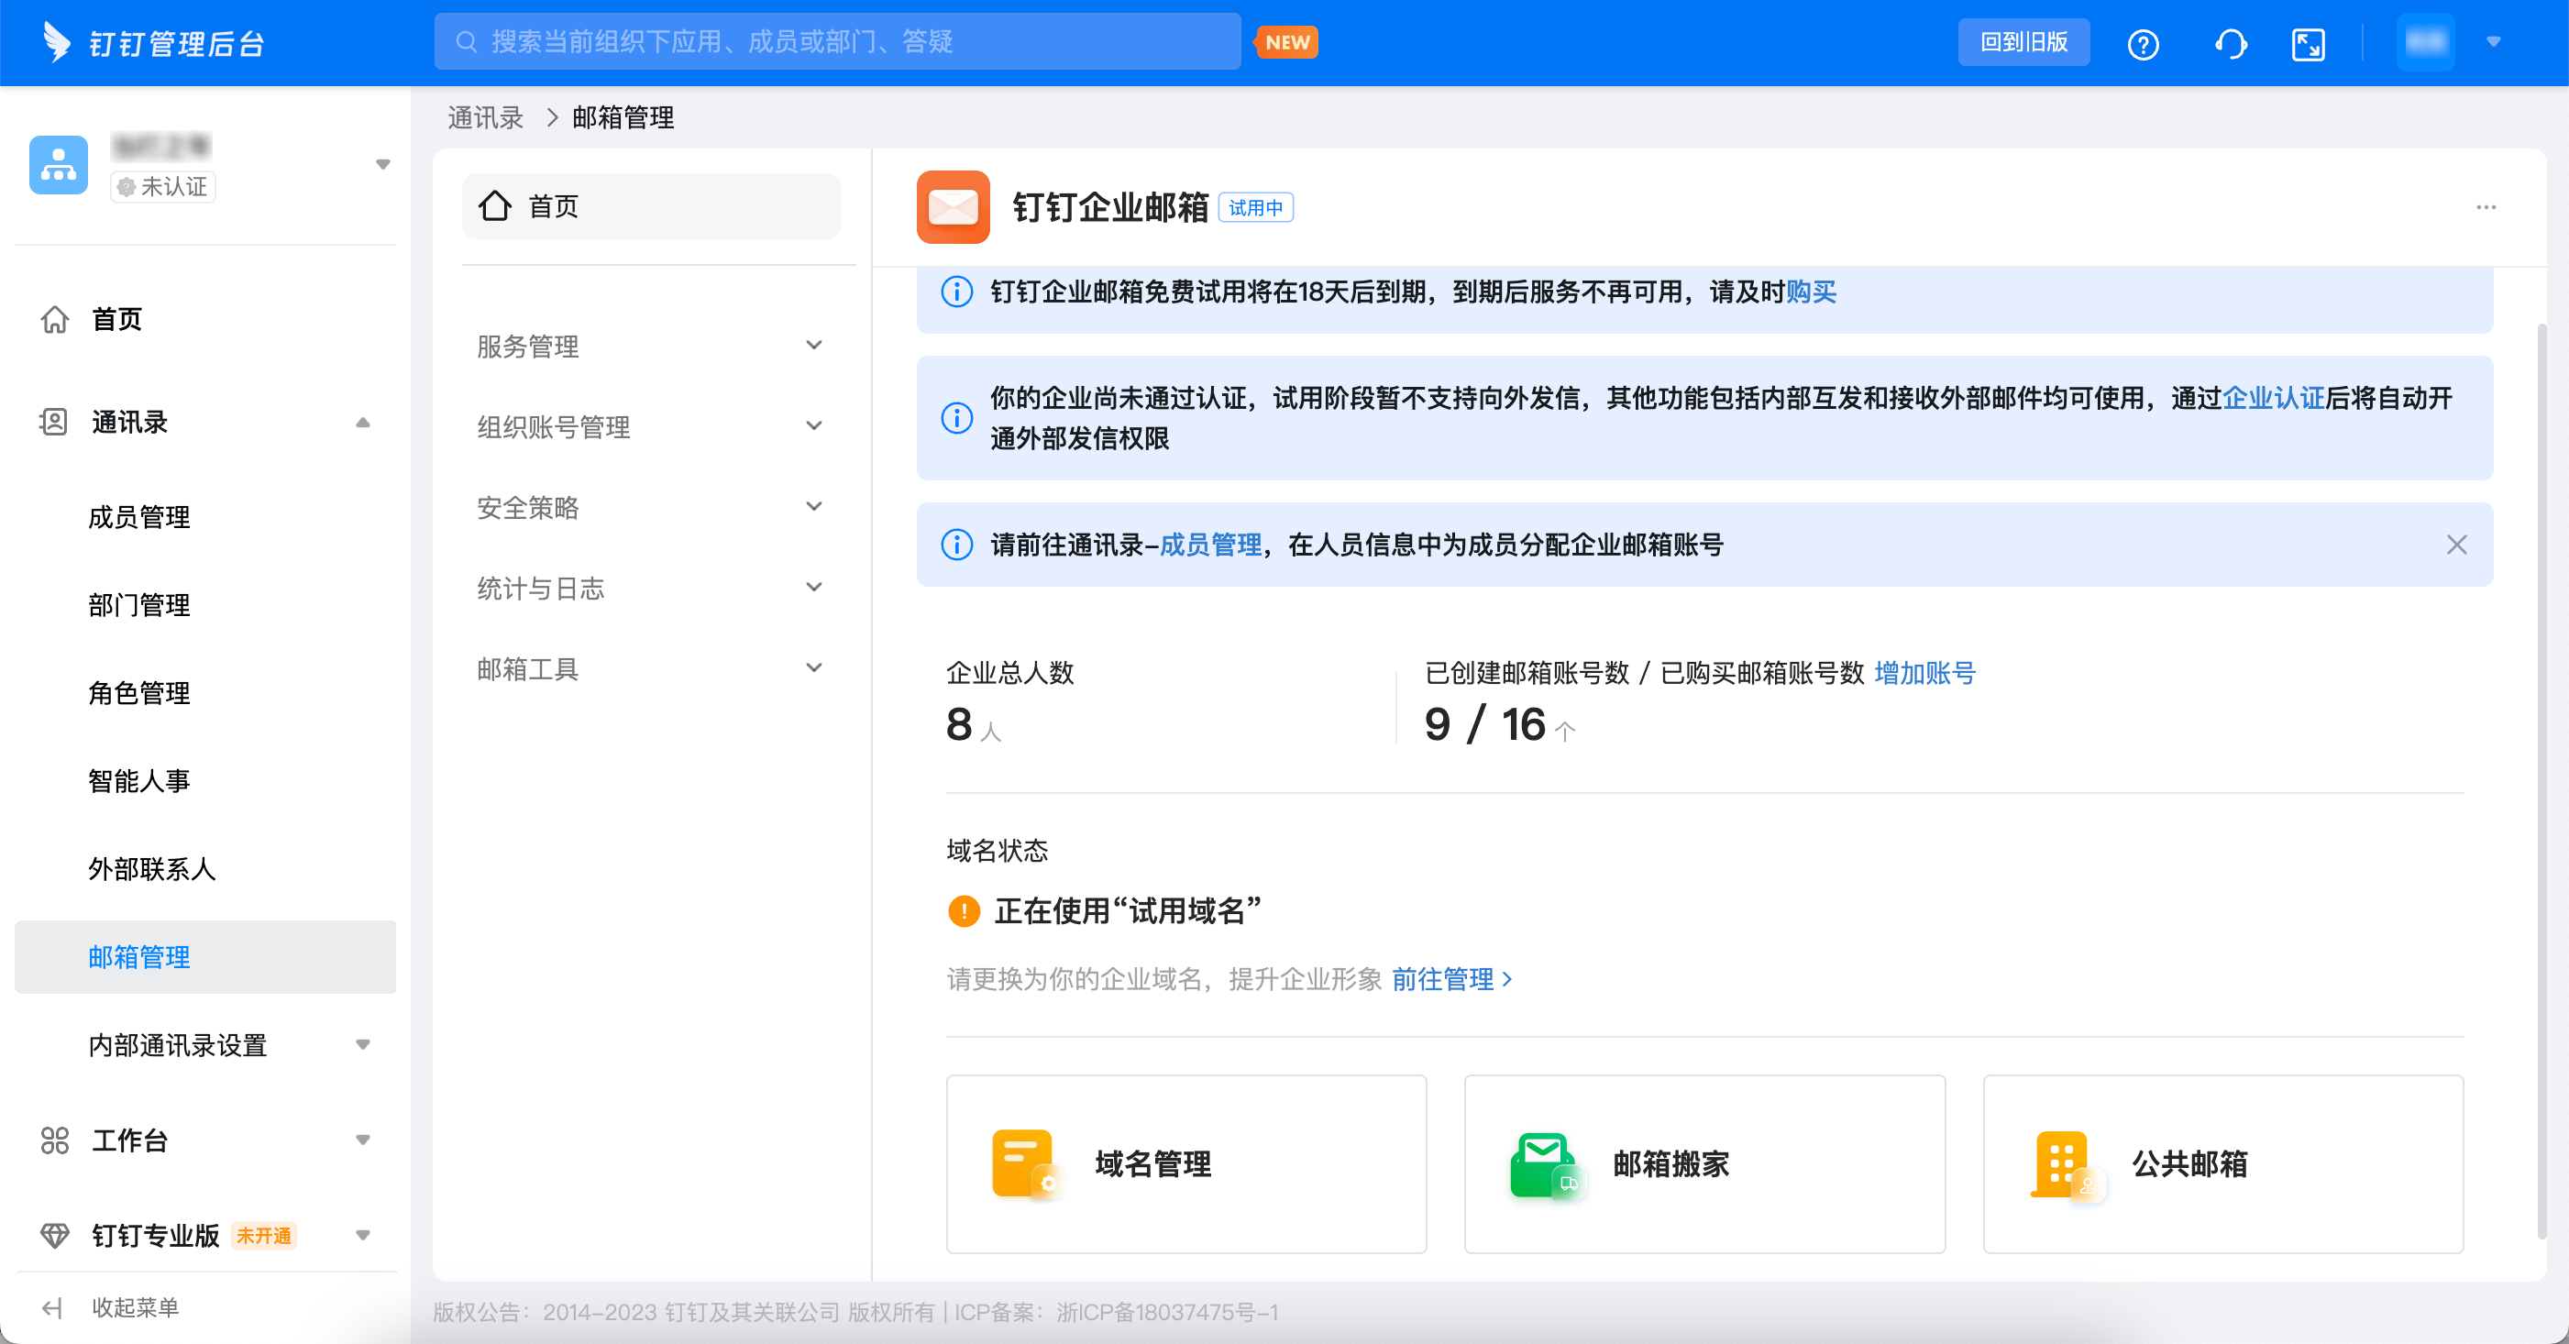Click the info icon on trial expiry notice
Image resolution: width=2569 pixels, height=1344 pixels.
coord(956,292)
